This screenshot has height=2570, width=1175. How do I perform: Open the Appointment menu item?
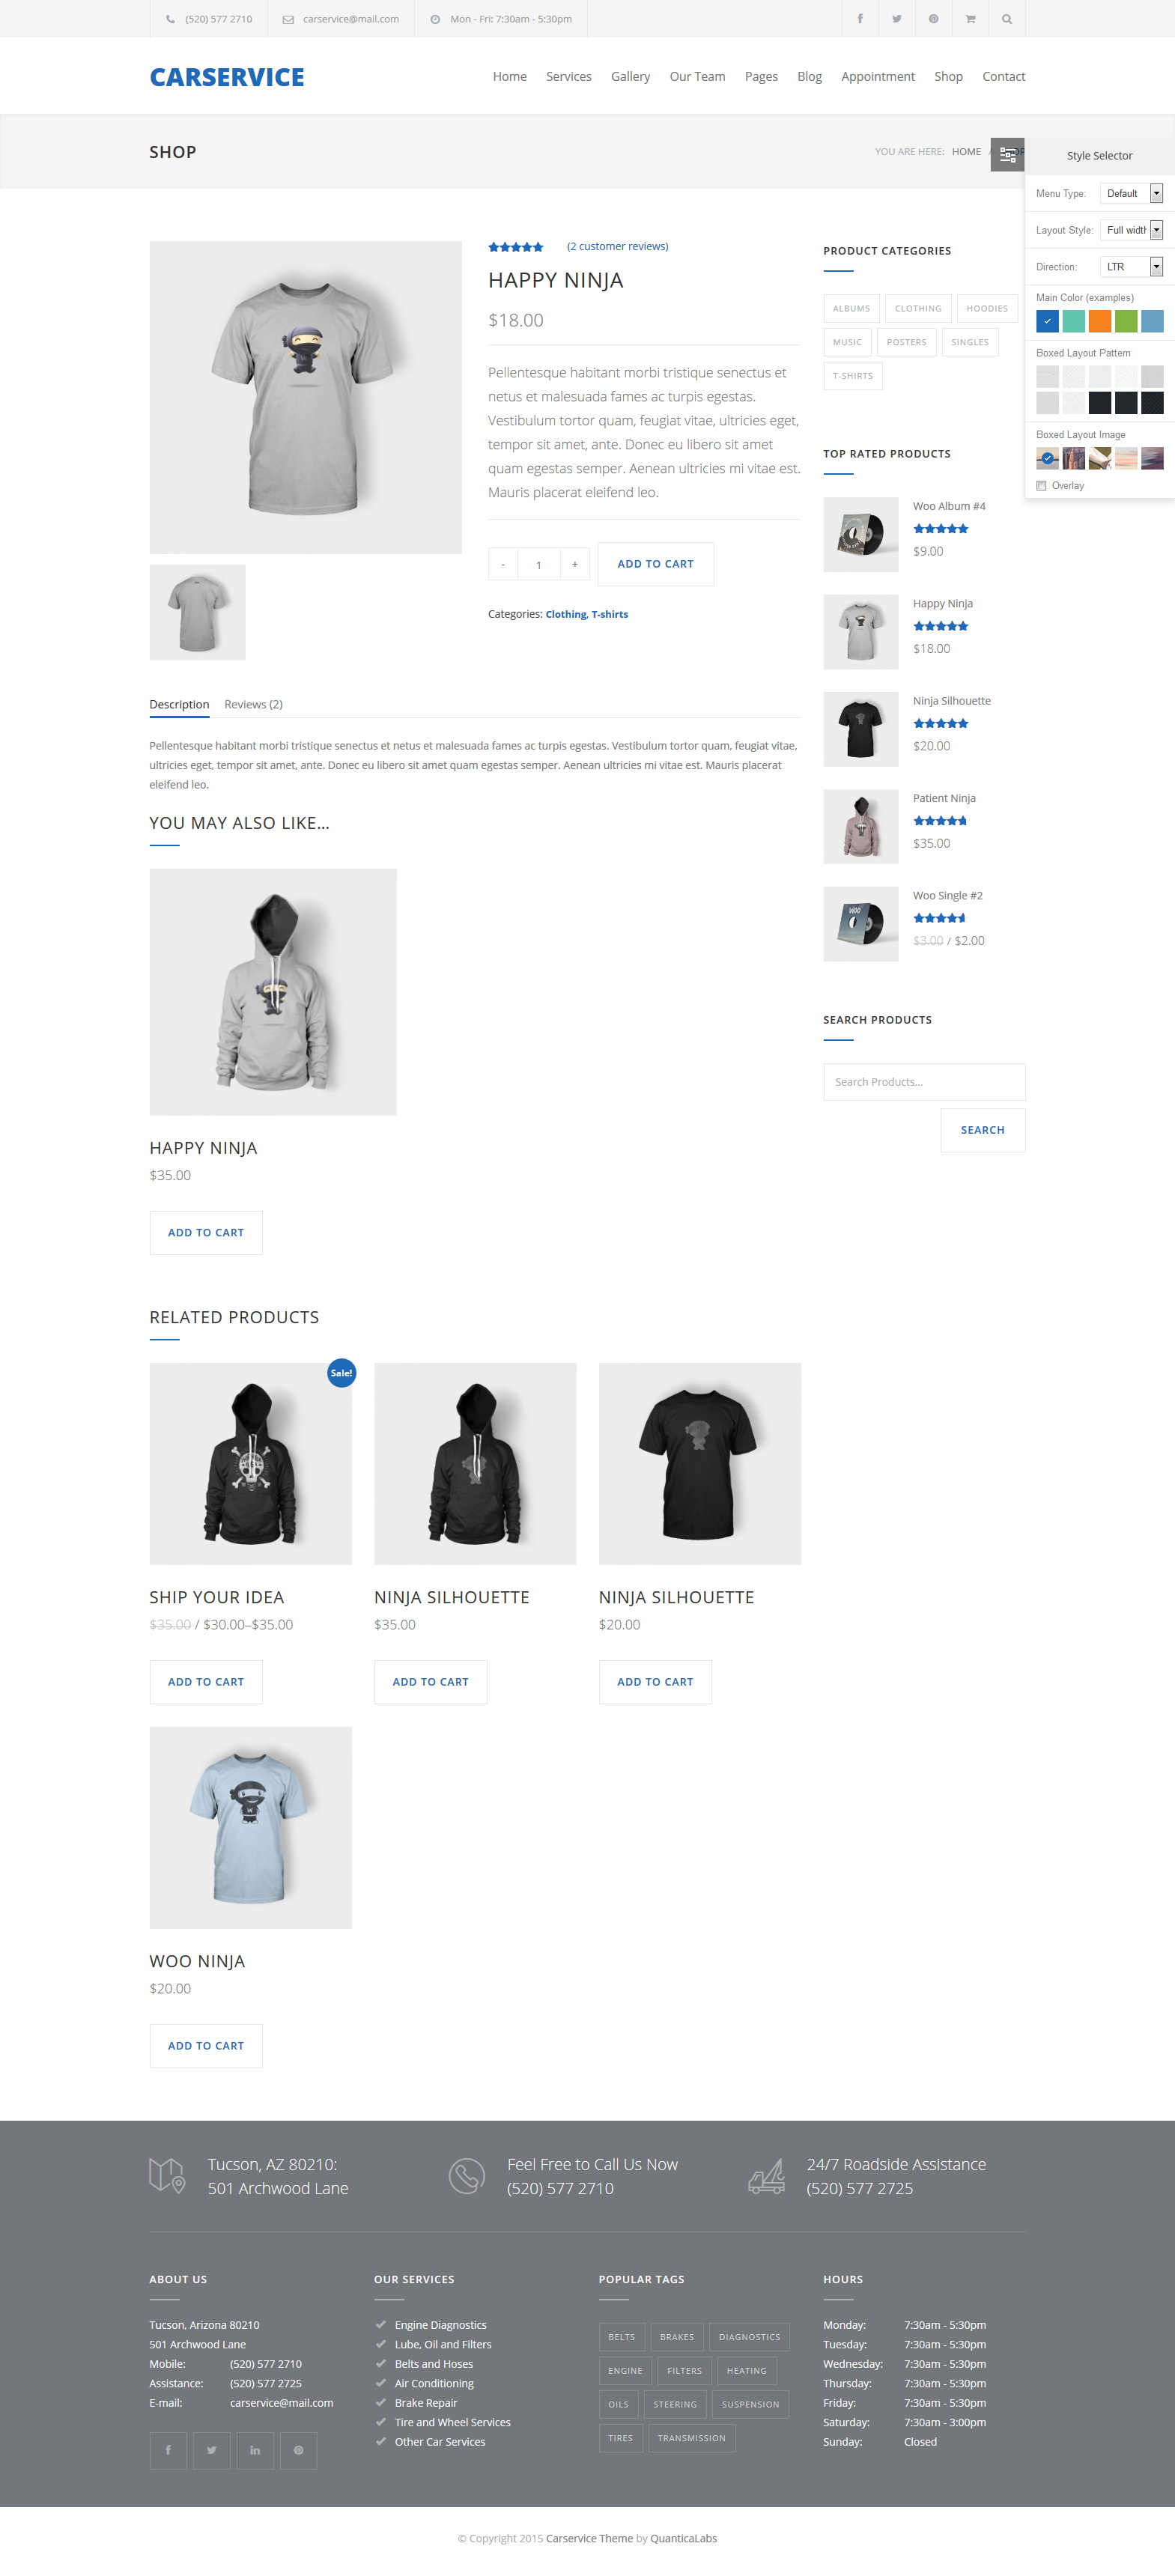(878, 77)
